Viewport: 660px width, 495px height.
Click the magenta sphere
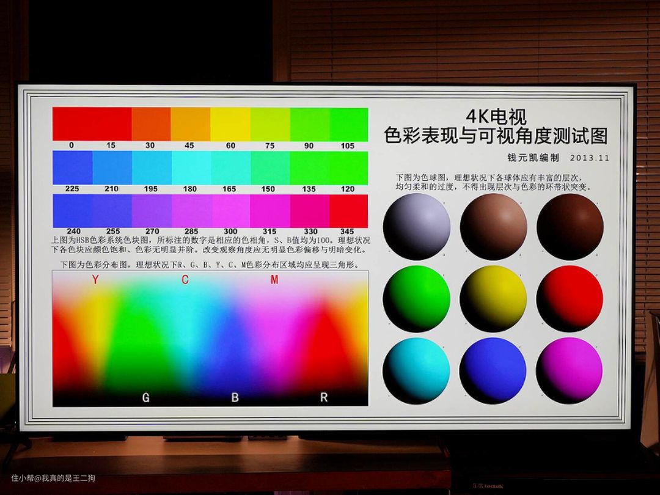click(x=570, y=370)
